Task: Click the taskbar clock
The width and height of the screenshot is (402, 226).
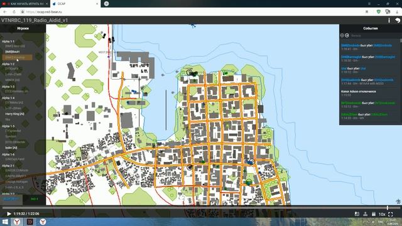Action: pos(393,222)
